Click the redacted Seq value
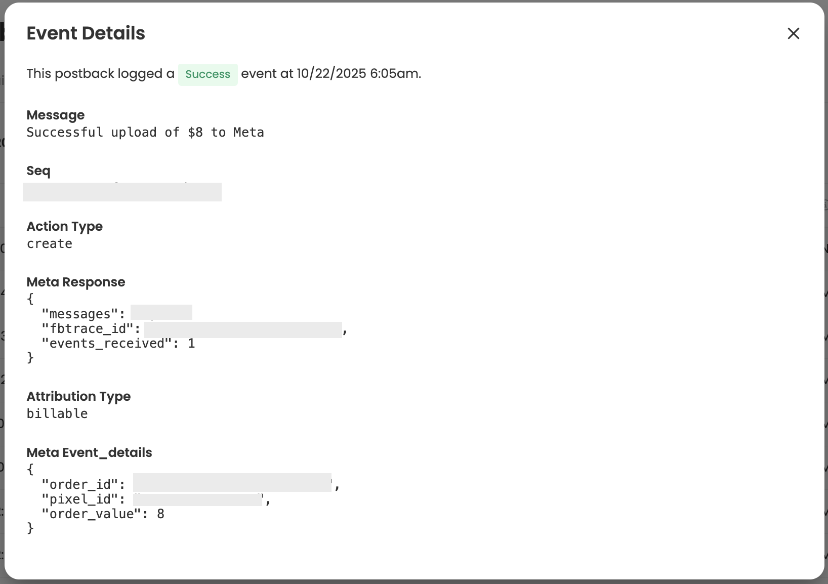Screen dimensions: 828x584 click(x=122, y=192)
